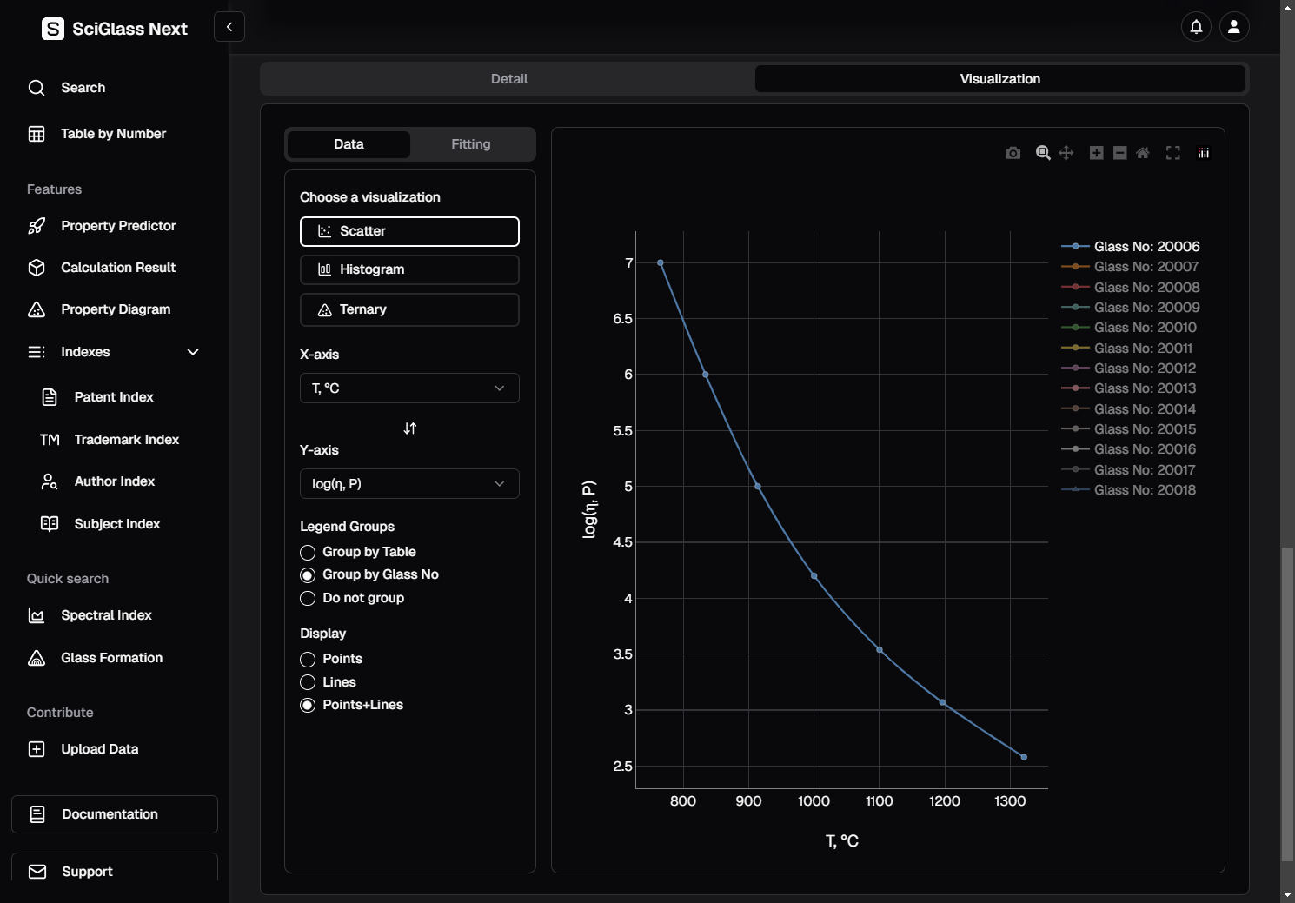Viewport: 1295px width, 903px height.
Task: Open the user profile icon
Action: pos(1234,27)
